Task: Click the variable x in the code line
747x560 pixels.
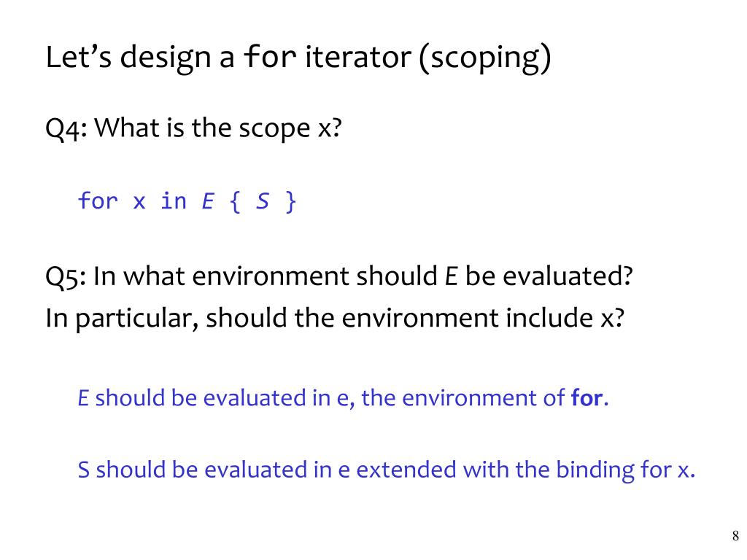Action: tap(139, 203)
